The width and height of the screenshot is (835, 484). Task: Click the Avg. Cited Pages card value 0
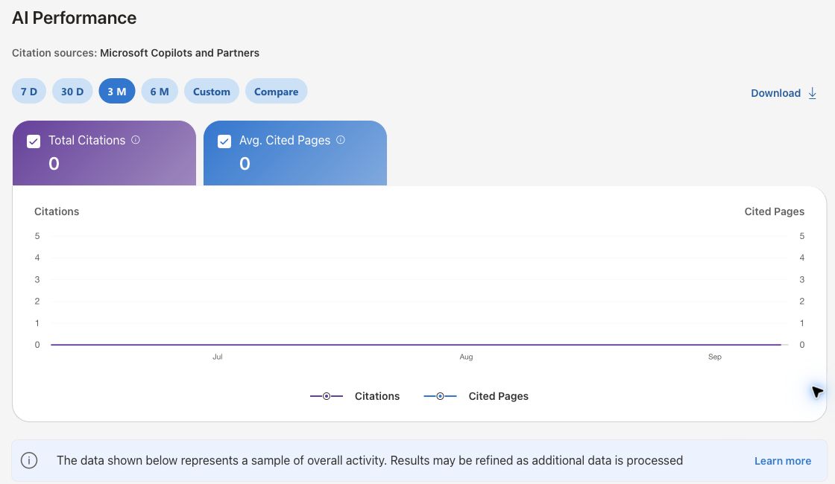coord(245,164)
